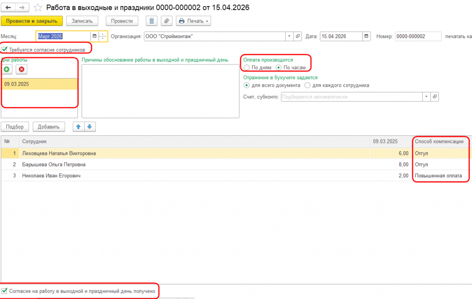
Task: Select work day 09.03.2025 in list
Action: [x=40, y=84]
